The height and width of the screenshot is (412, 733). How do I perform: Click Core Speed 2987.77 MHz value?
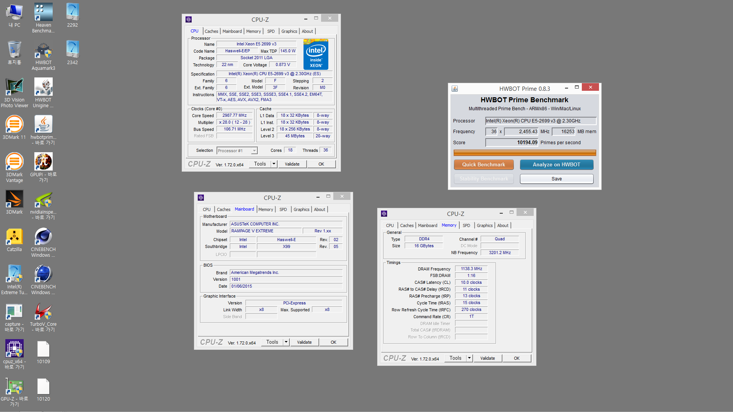[x=234, y=116]
